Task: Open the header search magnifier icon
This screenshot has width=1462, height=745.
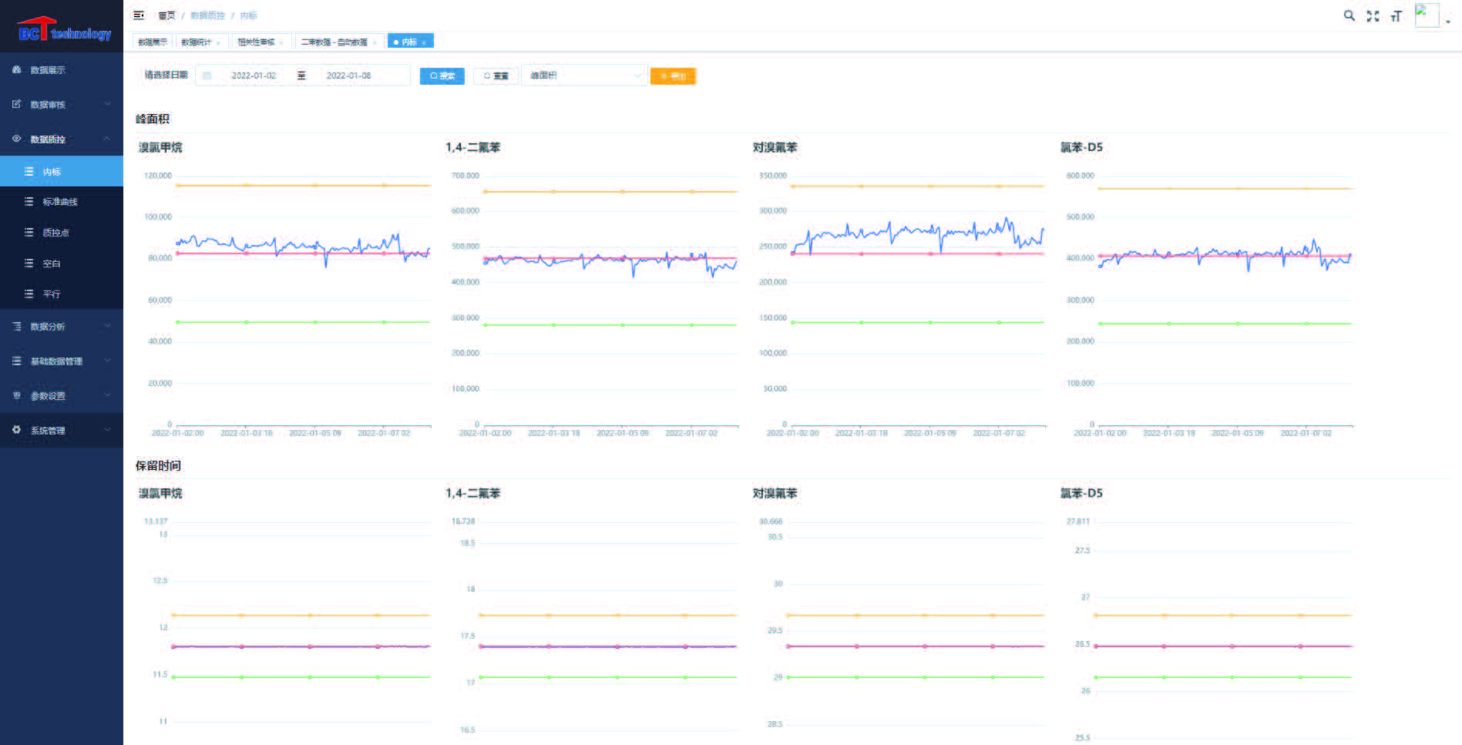Action: pos(1349,15)
